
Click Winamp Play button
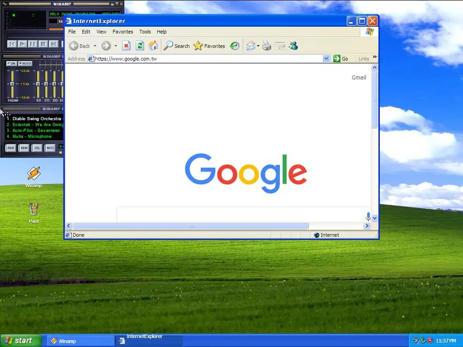tap(22, 44)
